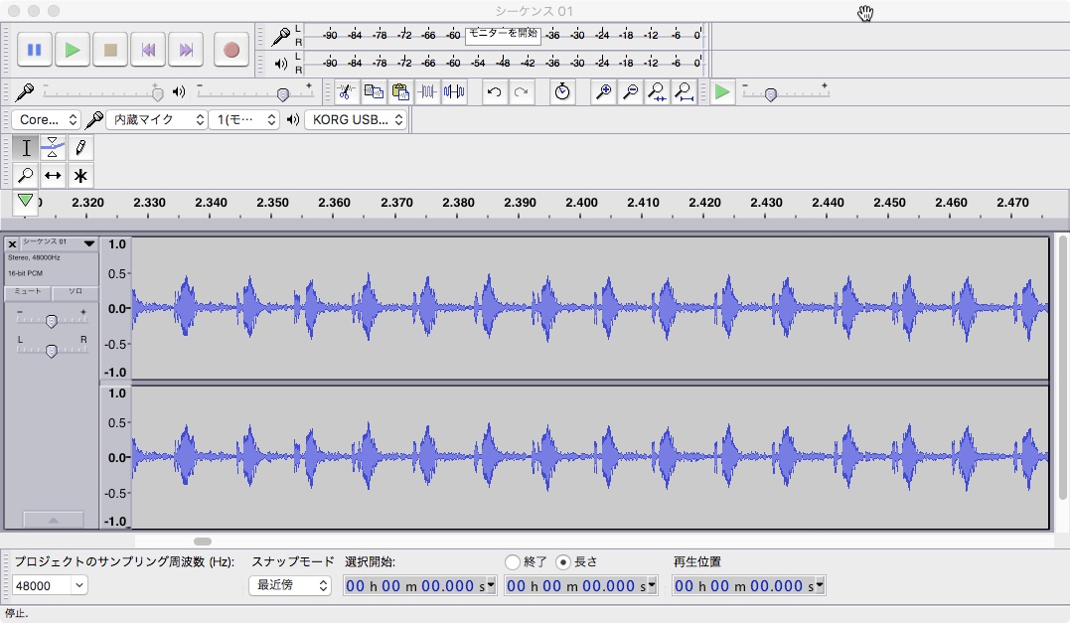
Task: Click the 再生位置 time field
Action: pyautogui.click(x=748, y=585)
